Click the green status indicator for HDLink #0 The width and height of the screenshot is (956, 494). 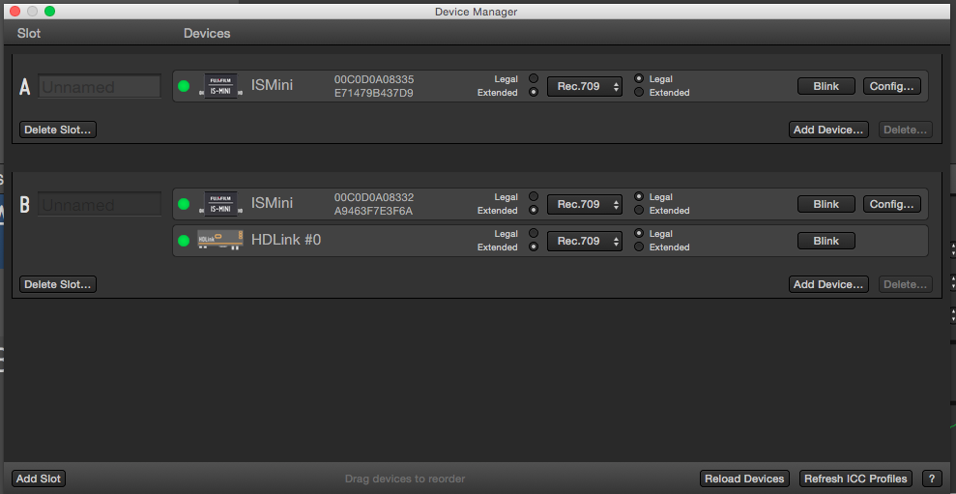[184, 241]
